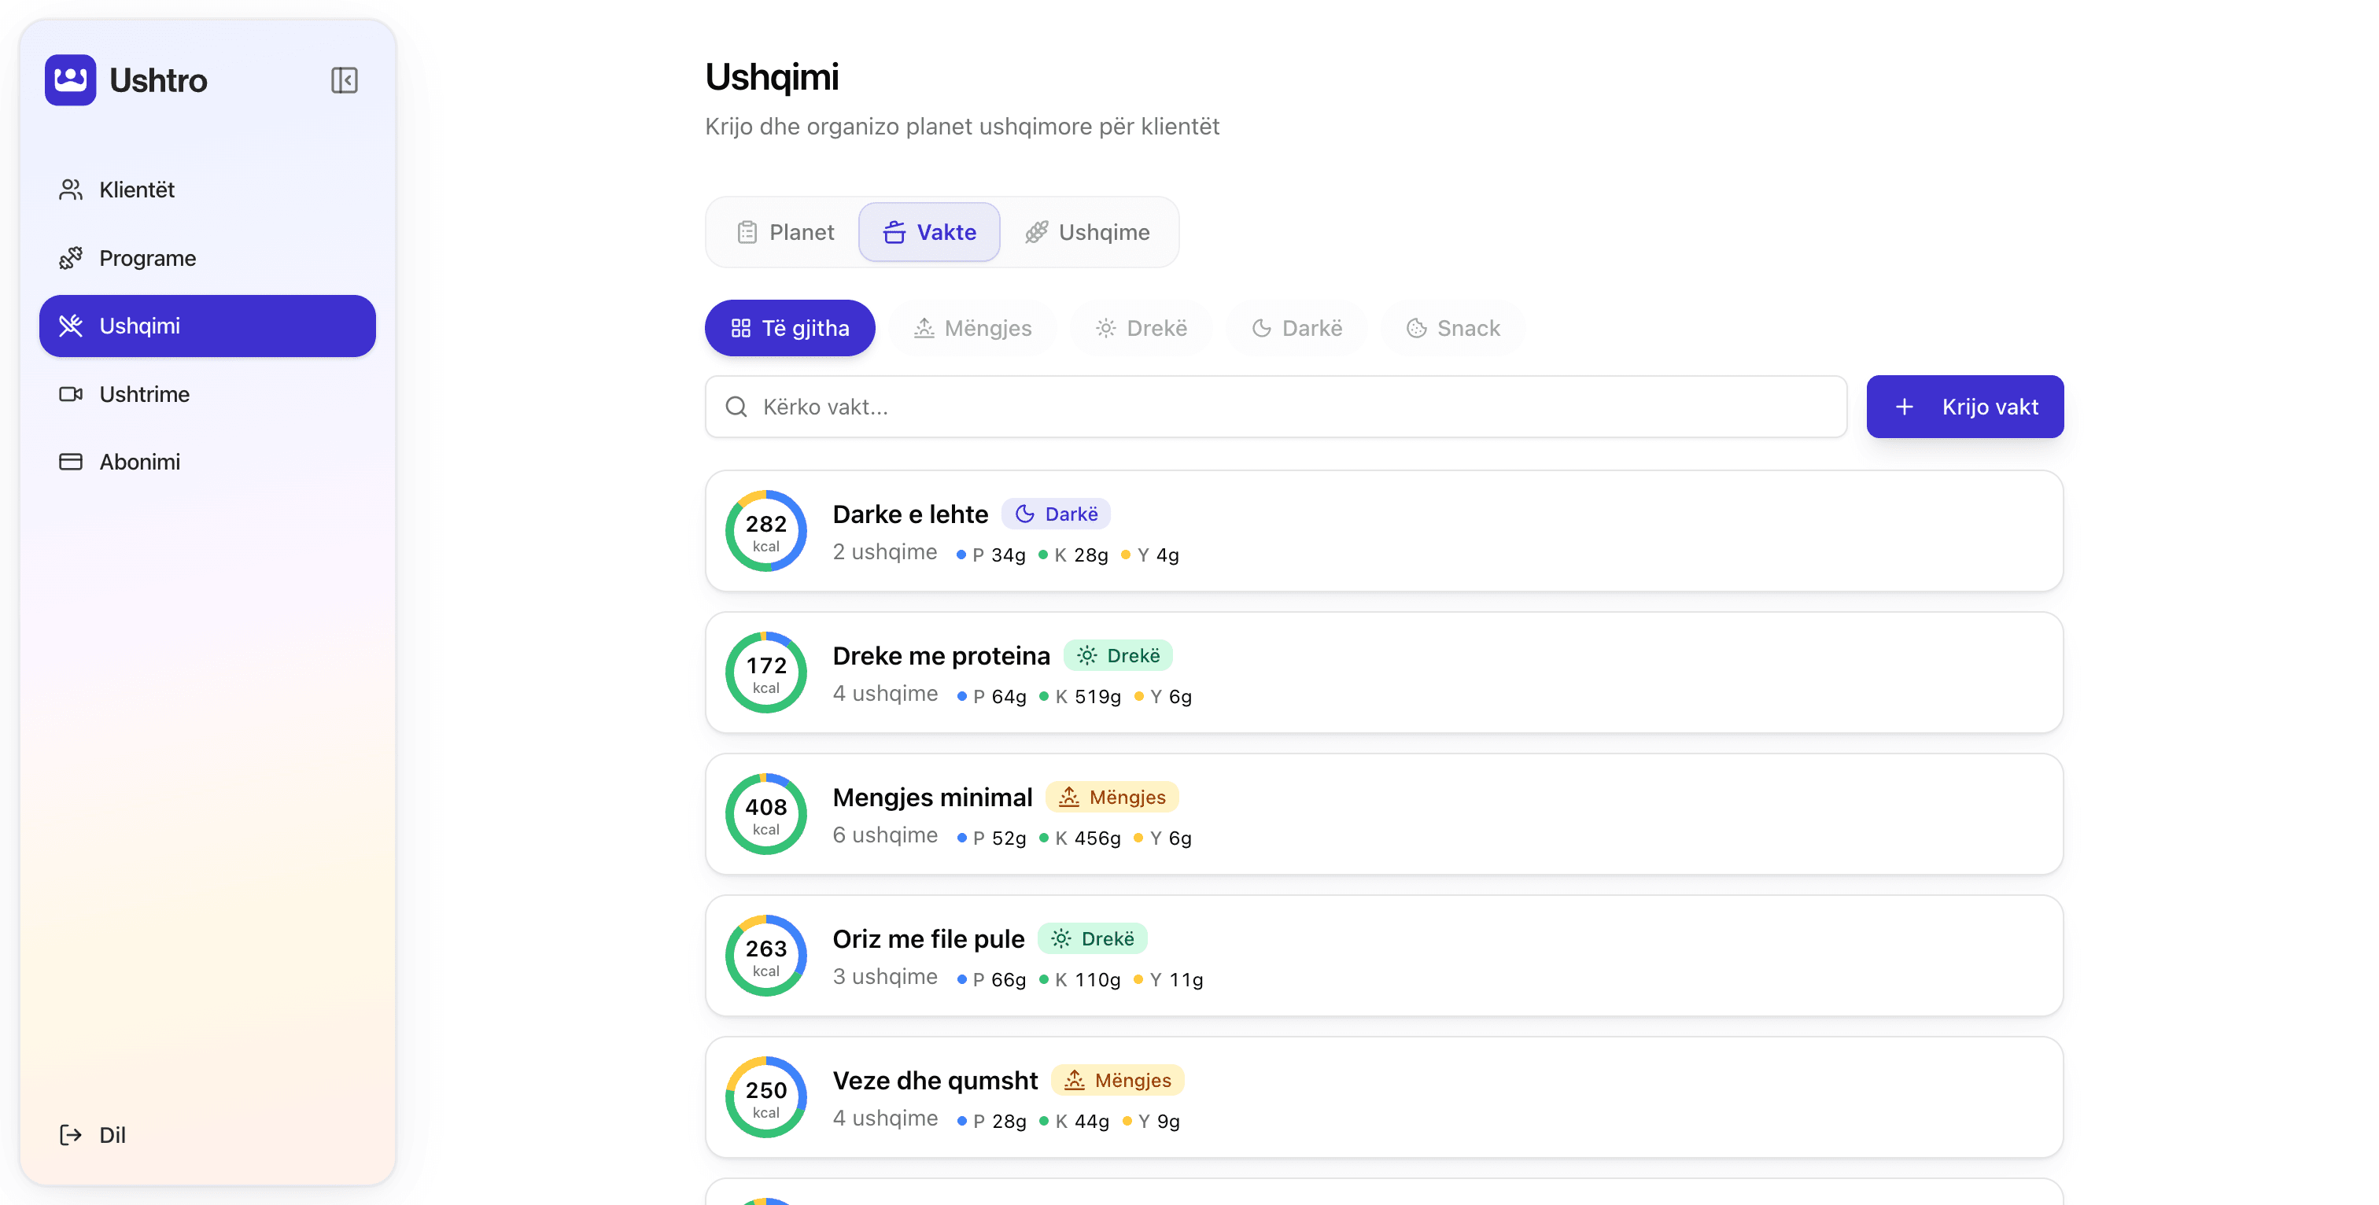The image size is (2379, 1205).
Task: Open the Darke e lehte meal
Action: [1384, 531]
